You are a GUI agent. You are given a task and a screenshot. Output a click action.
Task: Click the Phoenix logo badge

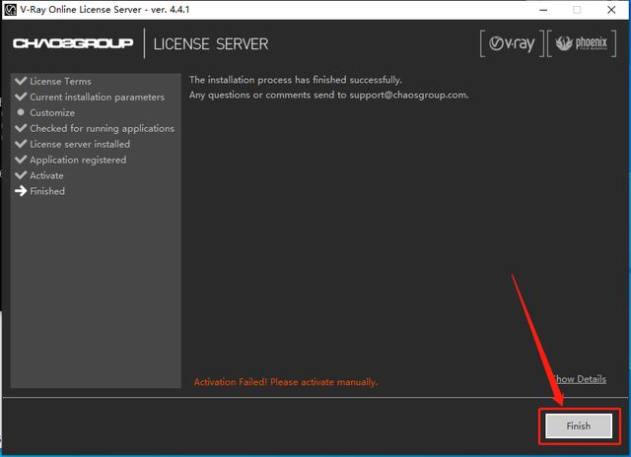pos(582,43)
